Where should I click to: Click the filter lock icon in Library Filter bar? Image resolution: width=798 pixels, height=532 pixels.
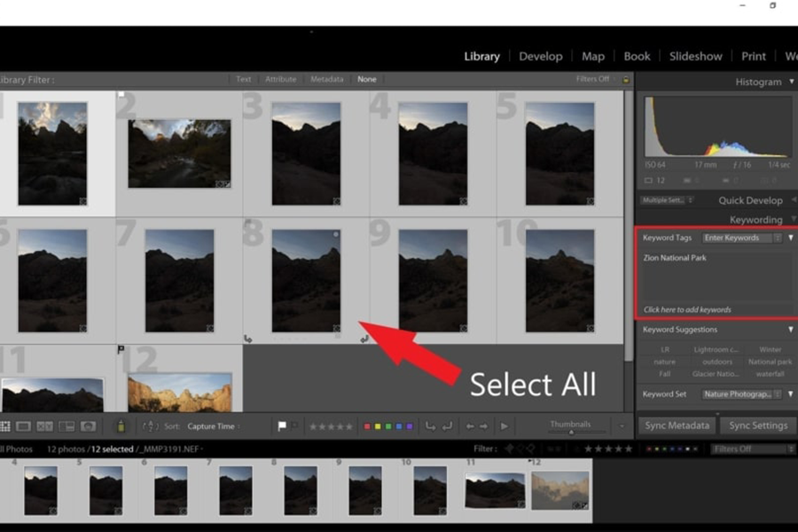[625, 80]
